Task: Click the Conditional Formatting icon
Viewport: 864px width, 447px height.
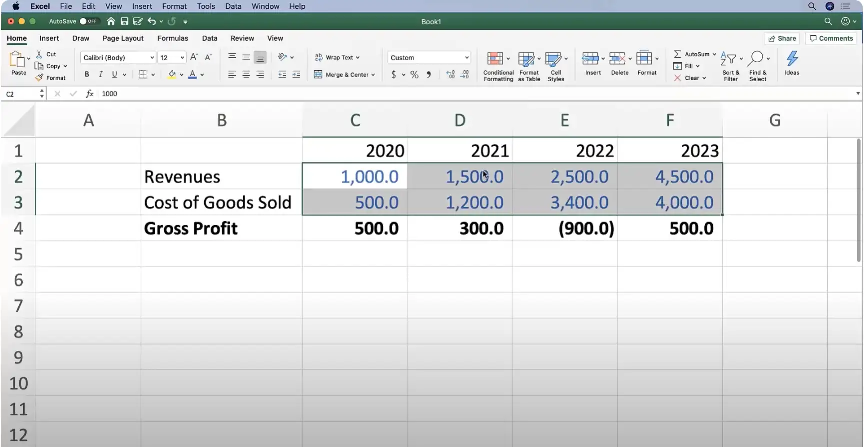Action: click(495, 59)
